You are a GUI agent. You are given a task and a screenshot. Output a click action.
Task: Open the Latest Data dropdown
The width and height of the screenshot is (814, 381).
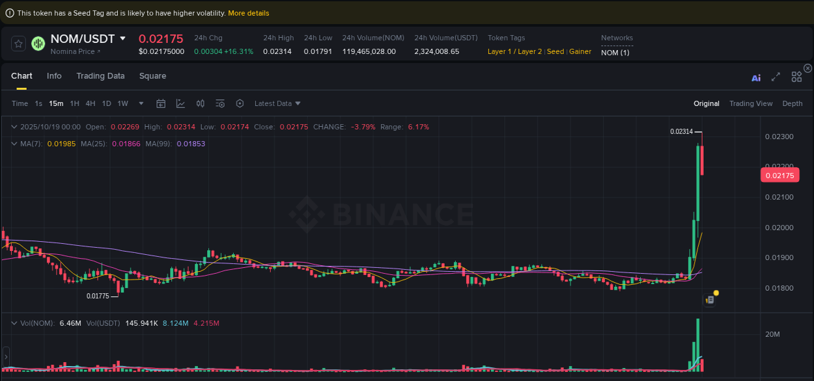(x=277, y=103)
